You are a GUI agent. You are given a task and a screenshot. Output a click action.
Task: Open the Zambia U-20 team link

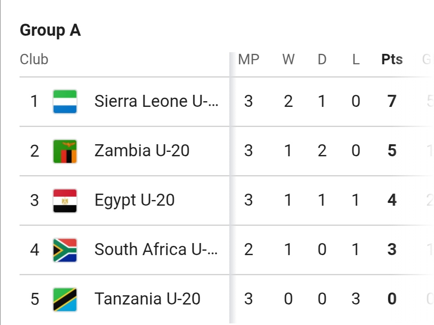142,151
